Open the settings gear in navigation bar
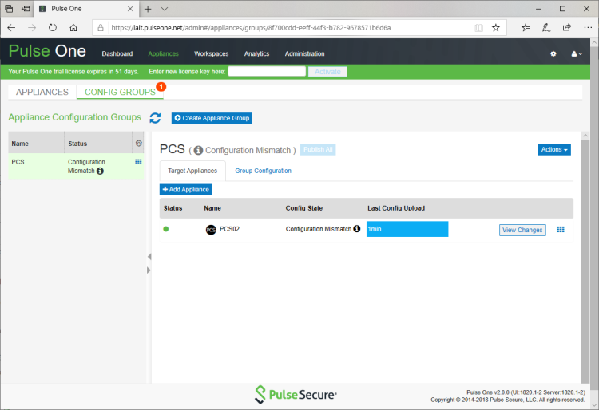The width and height of the screenshot is (599, 410). (x=553, y=53)
